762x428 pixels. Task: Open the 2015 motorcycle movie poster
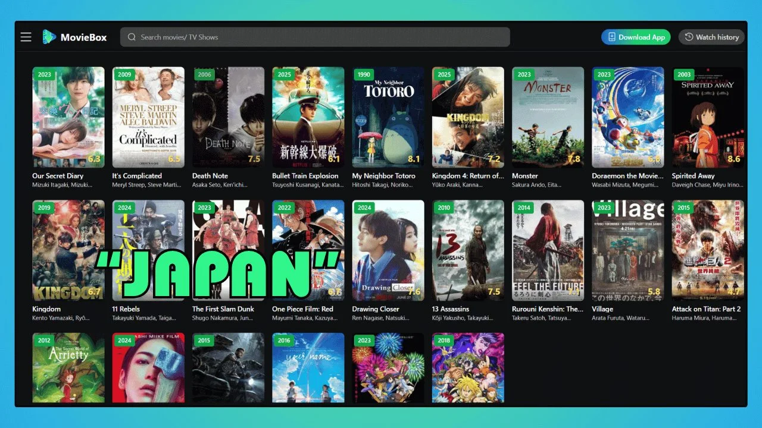pos(228,369)
